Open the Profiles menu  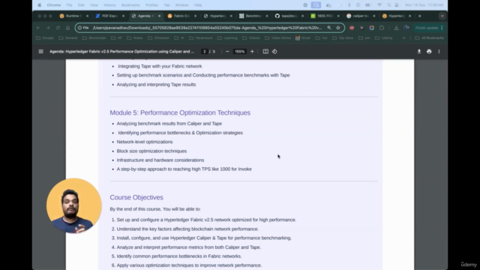pyautogui.click(x=151, y=5)
